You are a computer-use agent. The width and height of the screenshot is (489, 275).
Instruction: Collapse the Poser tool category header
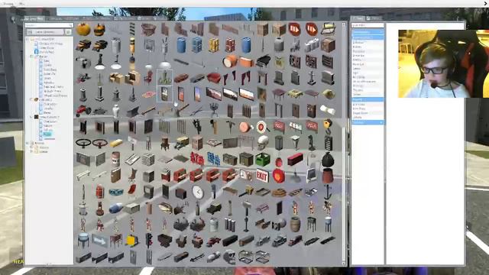(x=368, y=99)
